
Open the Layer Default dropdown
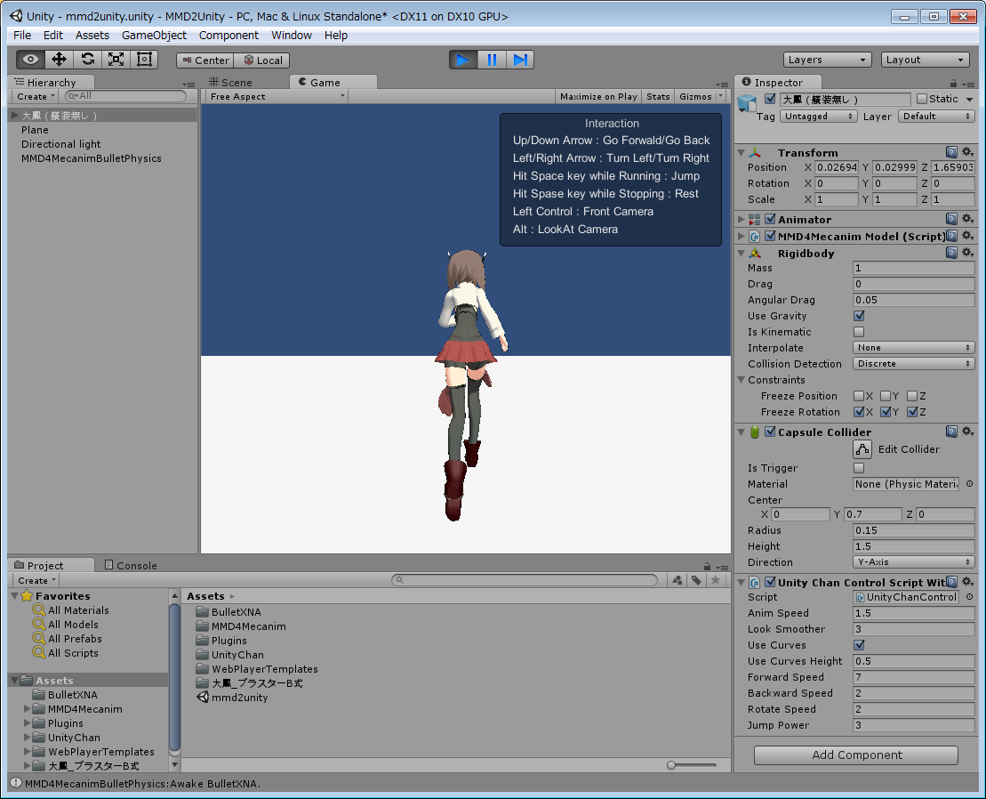[936, 117]
